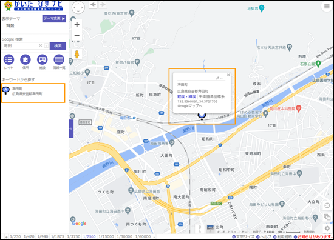The height and width of the screenshot is (240, 334).
Task: Select the 1/230 map scale
Action: tap(15, 236)
